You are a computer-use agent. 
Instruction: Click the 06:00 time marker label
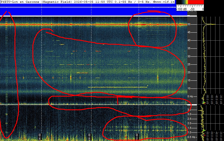point(40,137)
